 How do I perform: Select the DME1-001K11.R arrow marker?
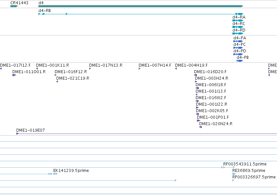37,69
